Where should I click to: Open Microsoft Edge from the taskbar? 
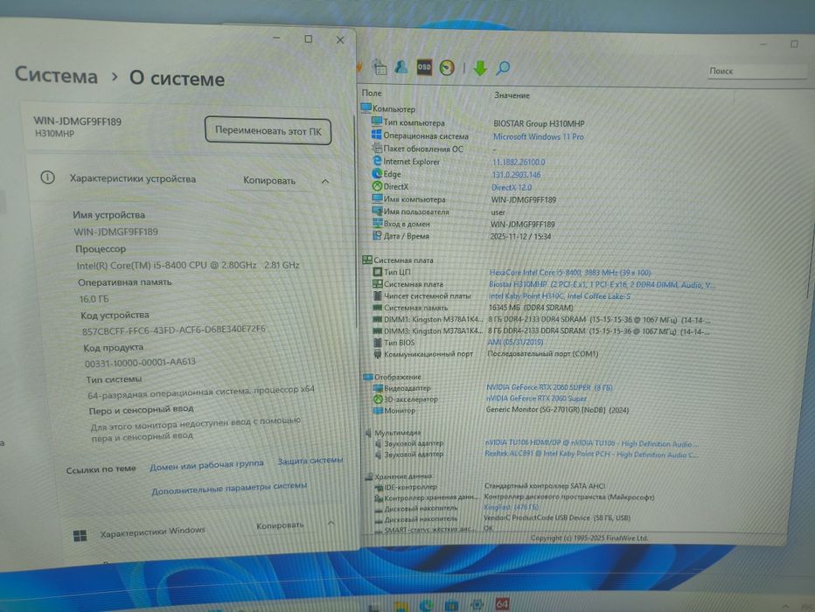click(x=426, y=605)
